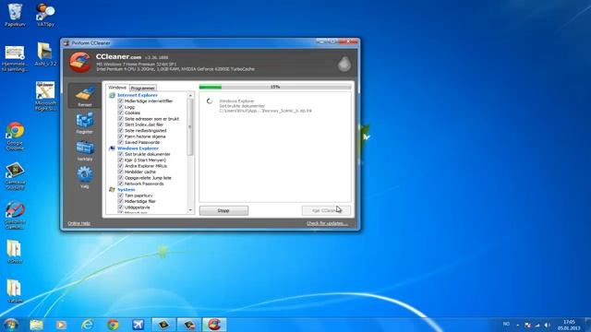Screen dimensions: 591x332
Task: Uncheck Tøm papirkurv
Action: coord(121,196)
